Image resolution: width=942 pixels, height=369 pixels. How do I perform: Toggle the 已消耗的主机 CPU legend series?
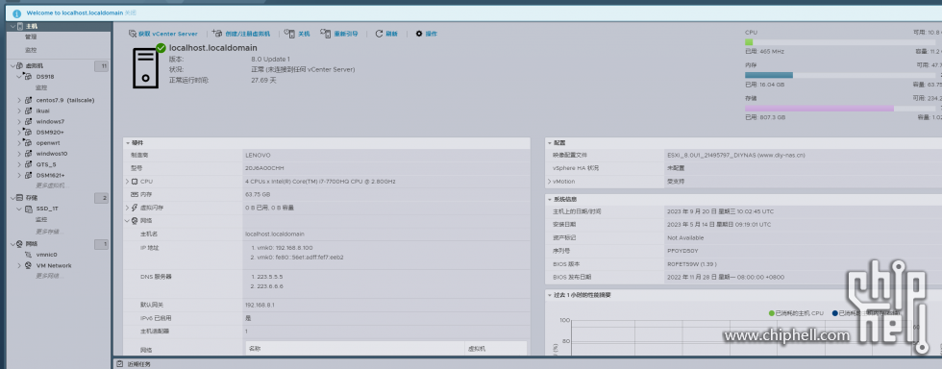tap(796, 313)
